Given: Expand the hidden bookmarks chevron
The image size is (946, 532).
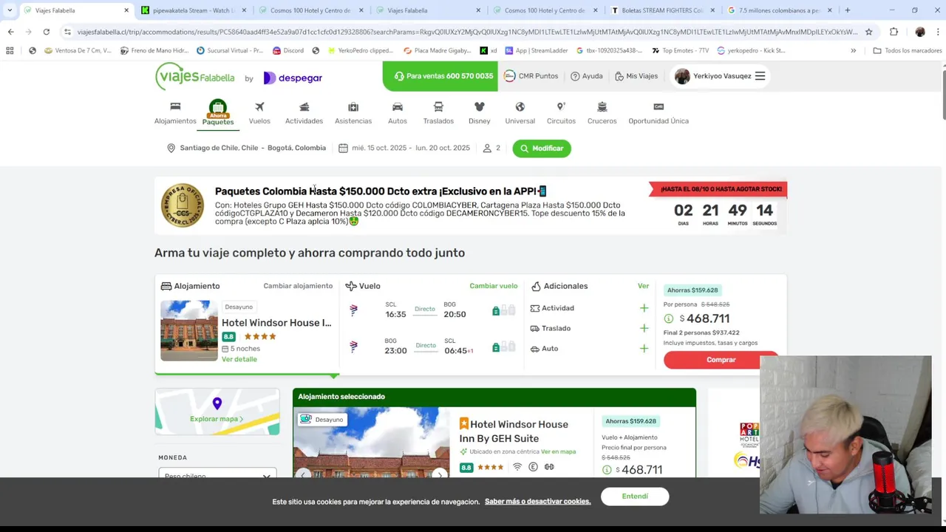Looking at the screenshot, I should click(x=853, y=50).
